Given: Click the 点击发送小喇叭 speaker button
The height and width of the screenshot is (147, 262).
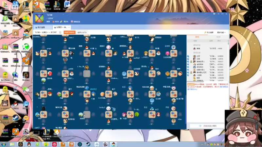Looking at the screenshot, I should [208, 126].
